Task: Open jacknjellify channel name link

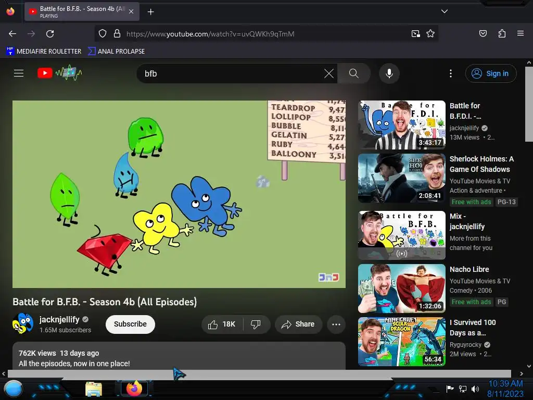Action: [x=59, y=319]
